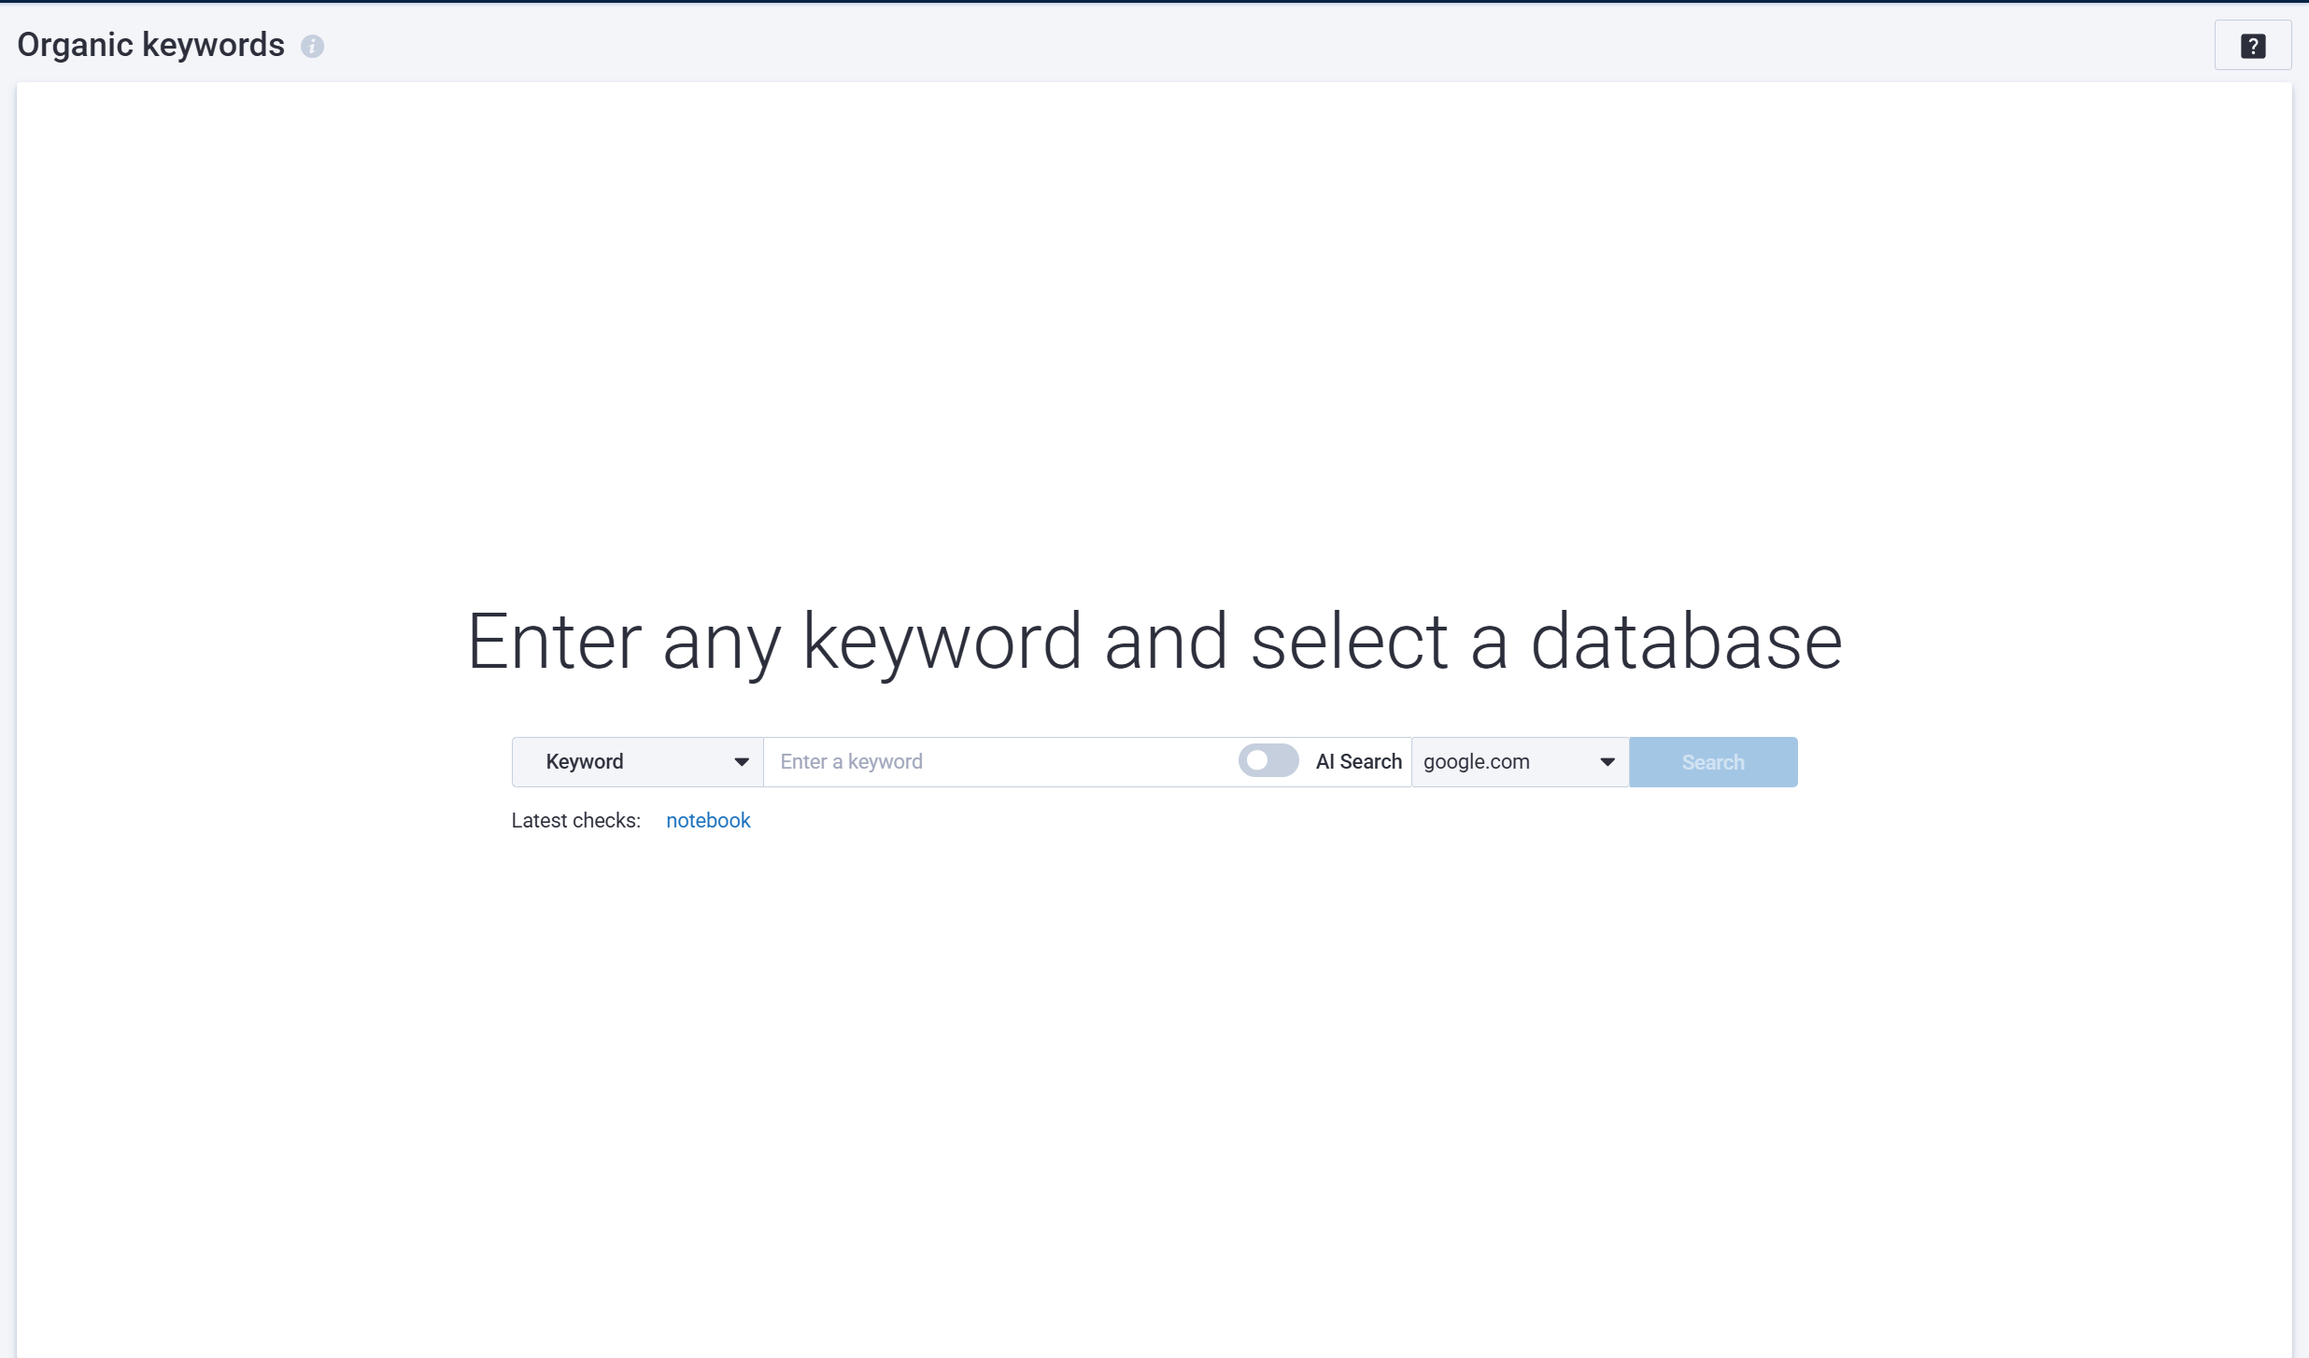Expand the google.com database dropdown
This screenshot has width=2309, height=1358.
click(1519, 762)
